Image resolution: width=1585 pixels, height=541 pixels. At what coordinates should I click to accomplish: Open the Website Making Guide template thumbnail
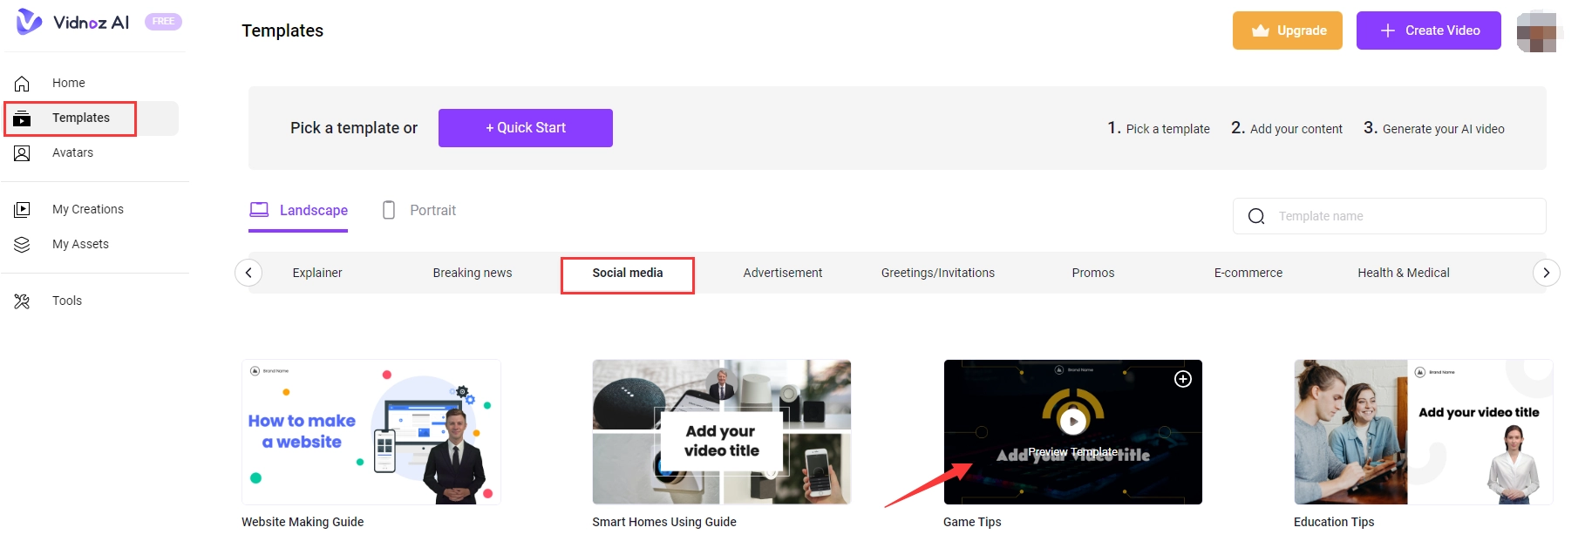(371, 432)
